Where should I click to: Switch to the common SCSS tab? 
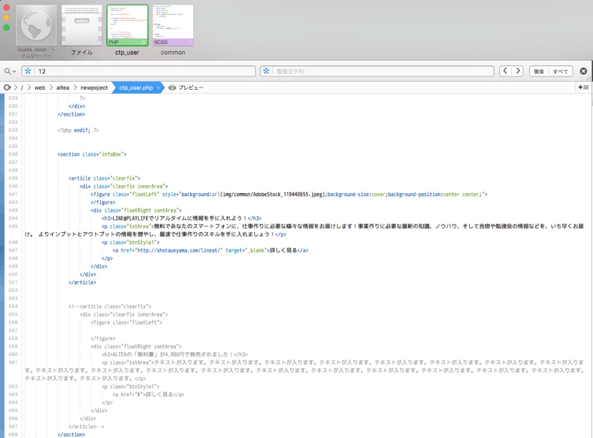click(x=173, y=25)
